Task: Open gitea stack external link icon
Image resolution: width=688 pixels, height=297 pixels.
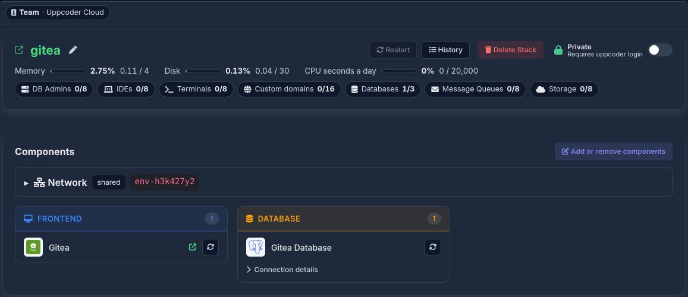Action: pyautogui.click(x=19, y=50)
